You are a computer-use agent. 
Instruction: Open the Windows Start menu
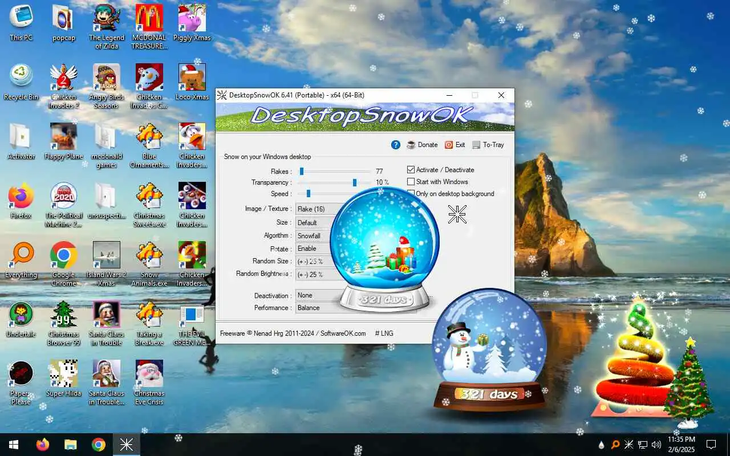click(x=14, y=445)
